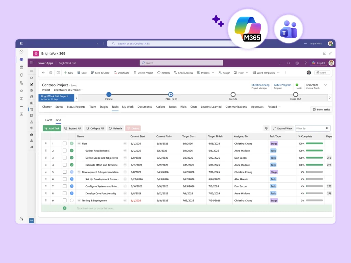This screenshot has height=263, width=351.
Task: Open the Documents tab
Action: click(x=145, y=107)
